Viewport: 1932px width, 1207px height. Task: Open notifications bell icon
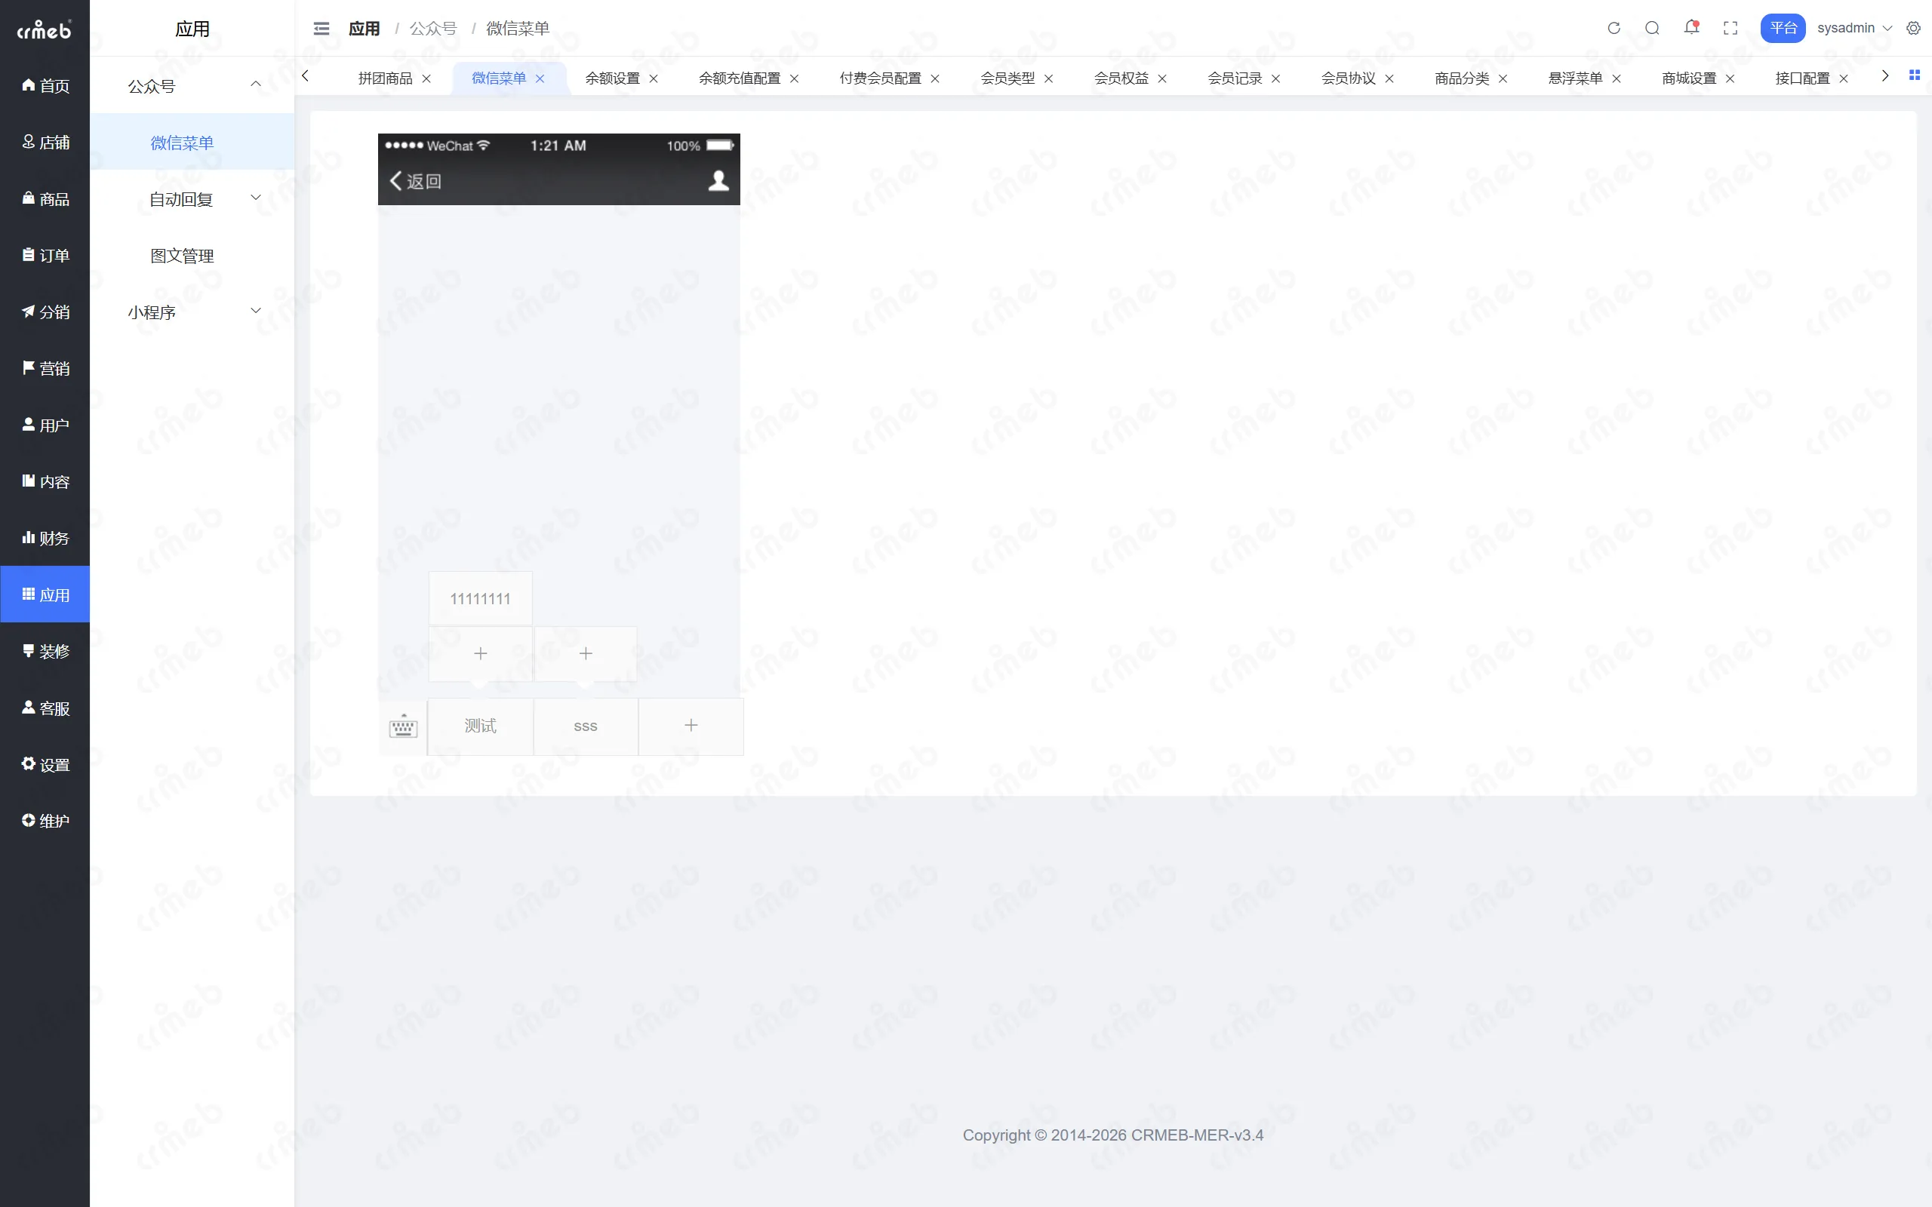tap(1691, 28)
